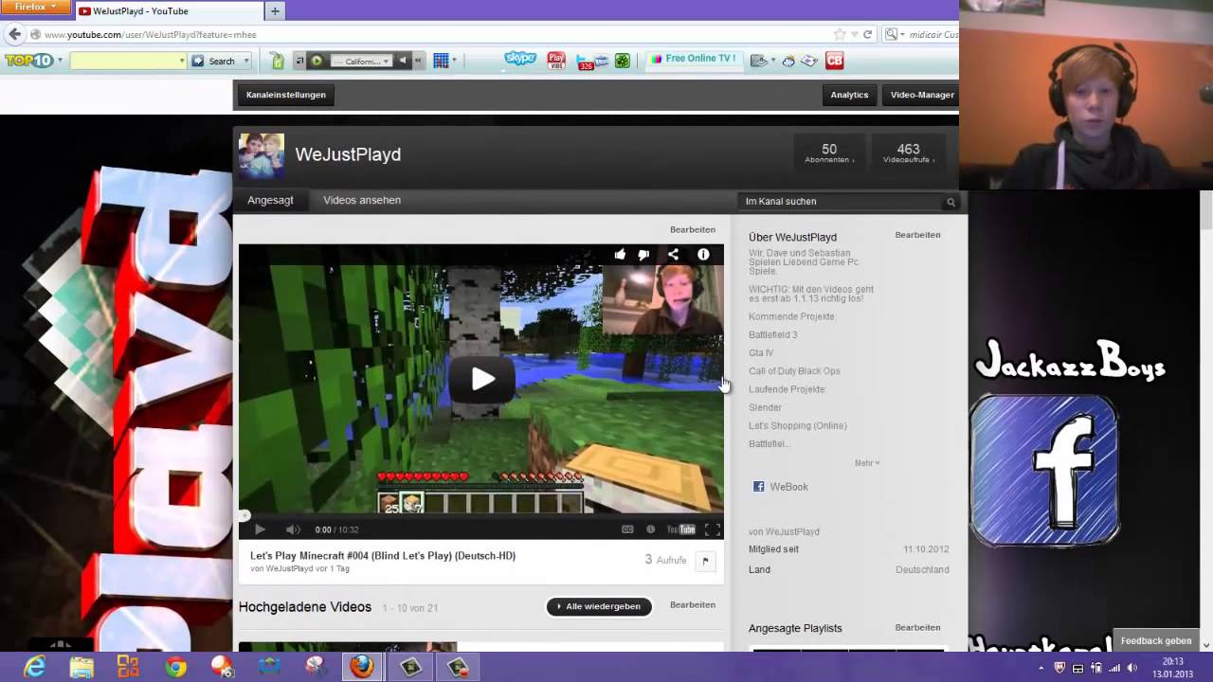The height and width of the screenshot is (682, 1213).
Task: Click the small play button in player bar
Action: click(260, 529)
